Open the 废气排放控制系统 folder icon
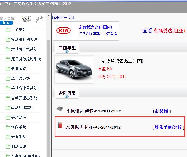 coord(8,59)
